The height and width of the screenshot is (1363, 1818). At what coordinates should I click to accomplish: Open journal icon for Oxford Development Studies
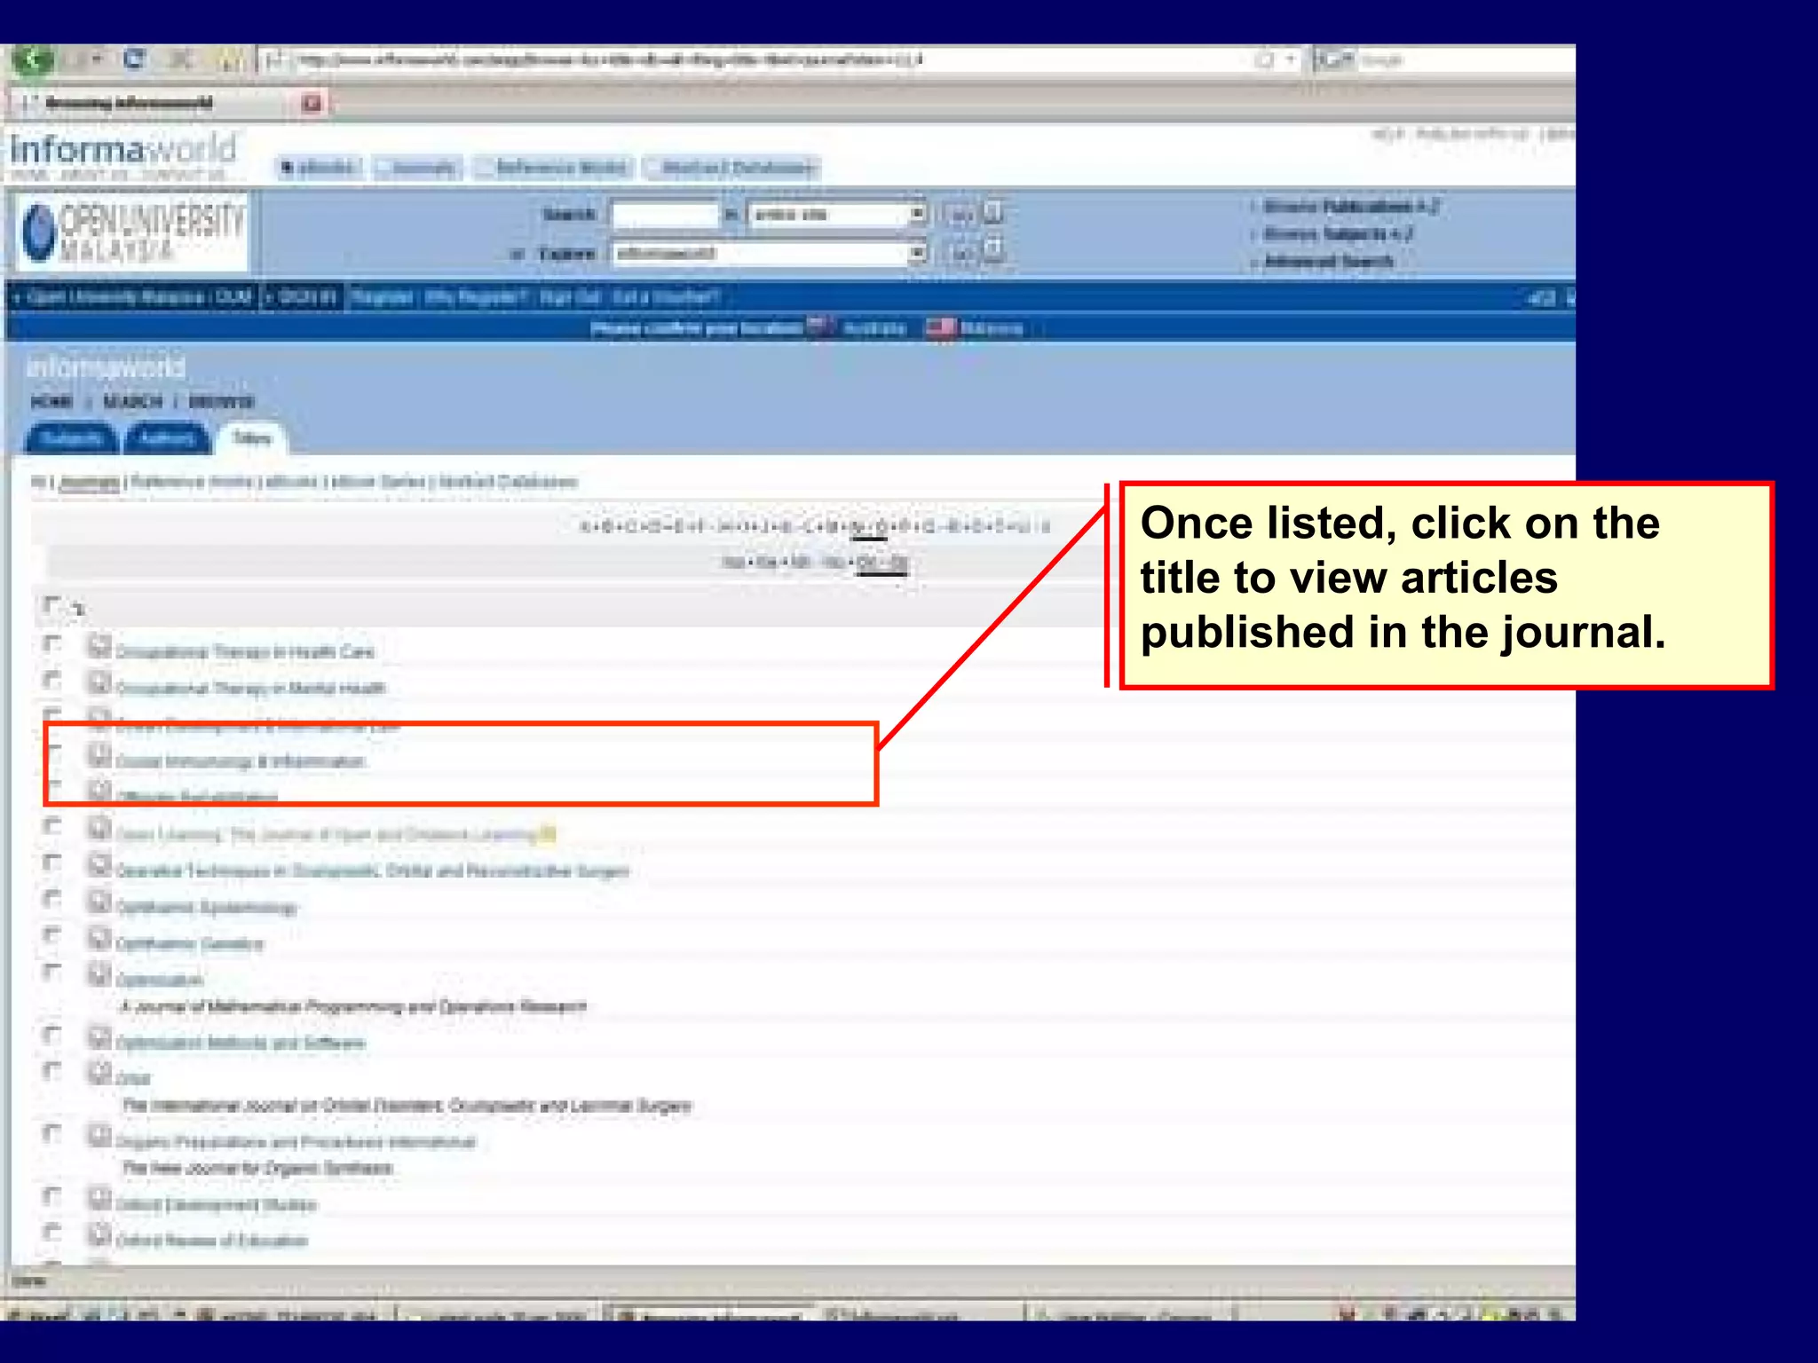coord(99,1199)
